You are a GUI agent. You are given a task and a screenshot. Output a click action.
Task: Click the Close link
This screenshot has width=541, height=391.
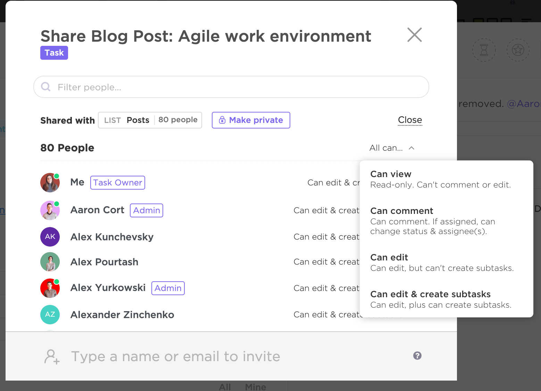[410, 120]
